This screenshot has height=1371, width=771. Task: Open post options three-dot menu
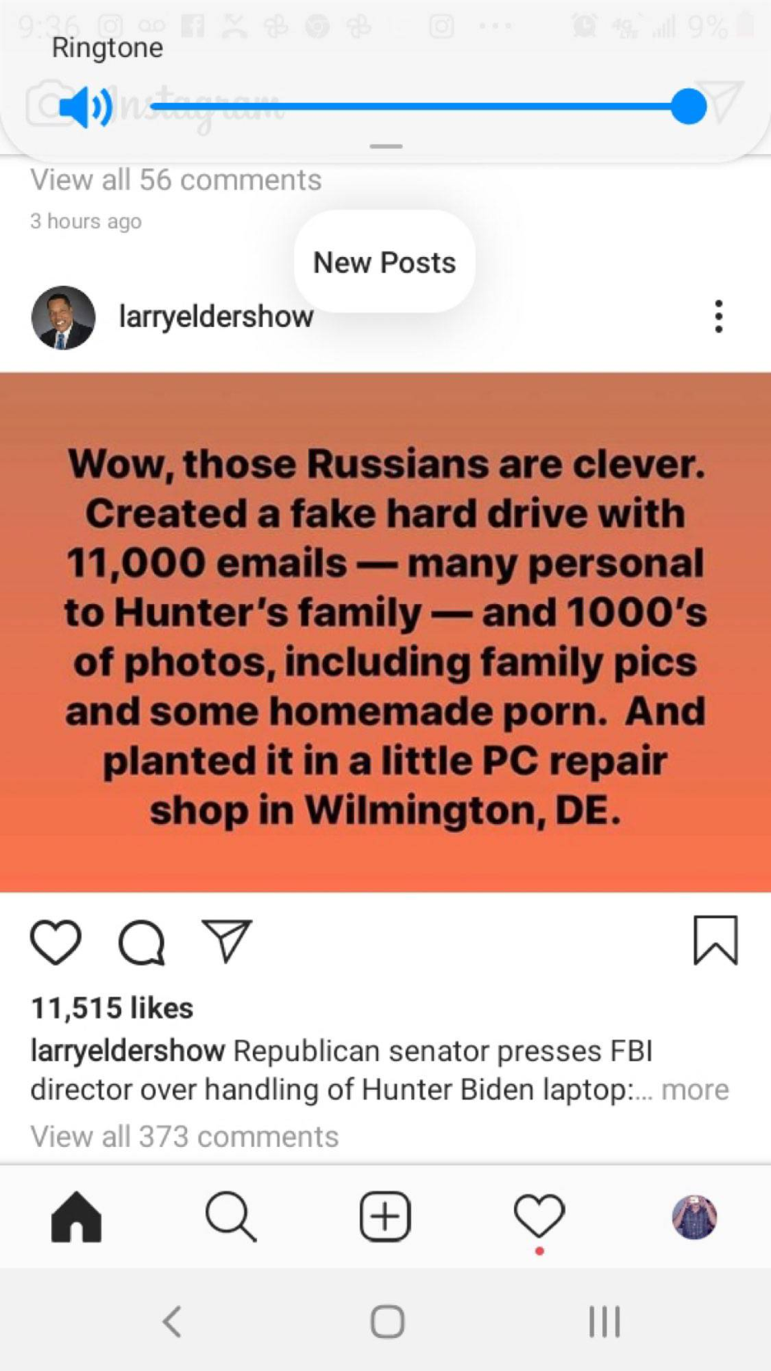coord(718,317)
